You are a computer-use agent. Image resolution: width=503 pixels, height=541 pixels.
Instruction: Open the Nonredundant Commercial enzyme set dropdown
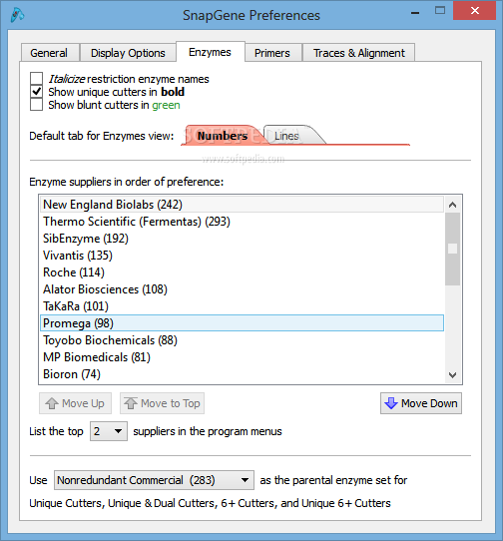click(154, 480)
